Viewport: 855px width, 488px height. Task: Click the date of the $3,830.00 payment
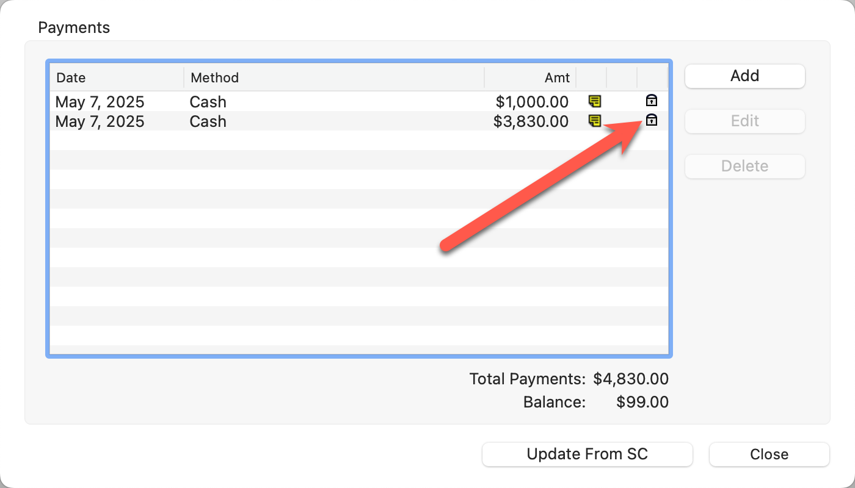pyautogui.click(x=100, y=121)
